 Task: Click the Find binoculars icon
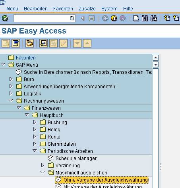click(145, 18)
